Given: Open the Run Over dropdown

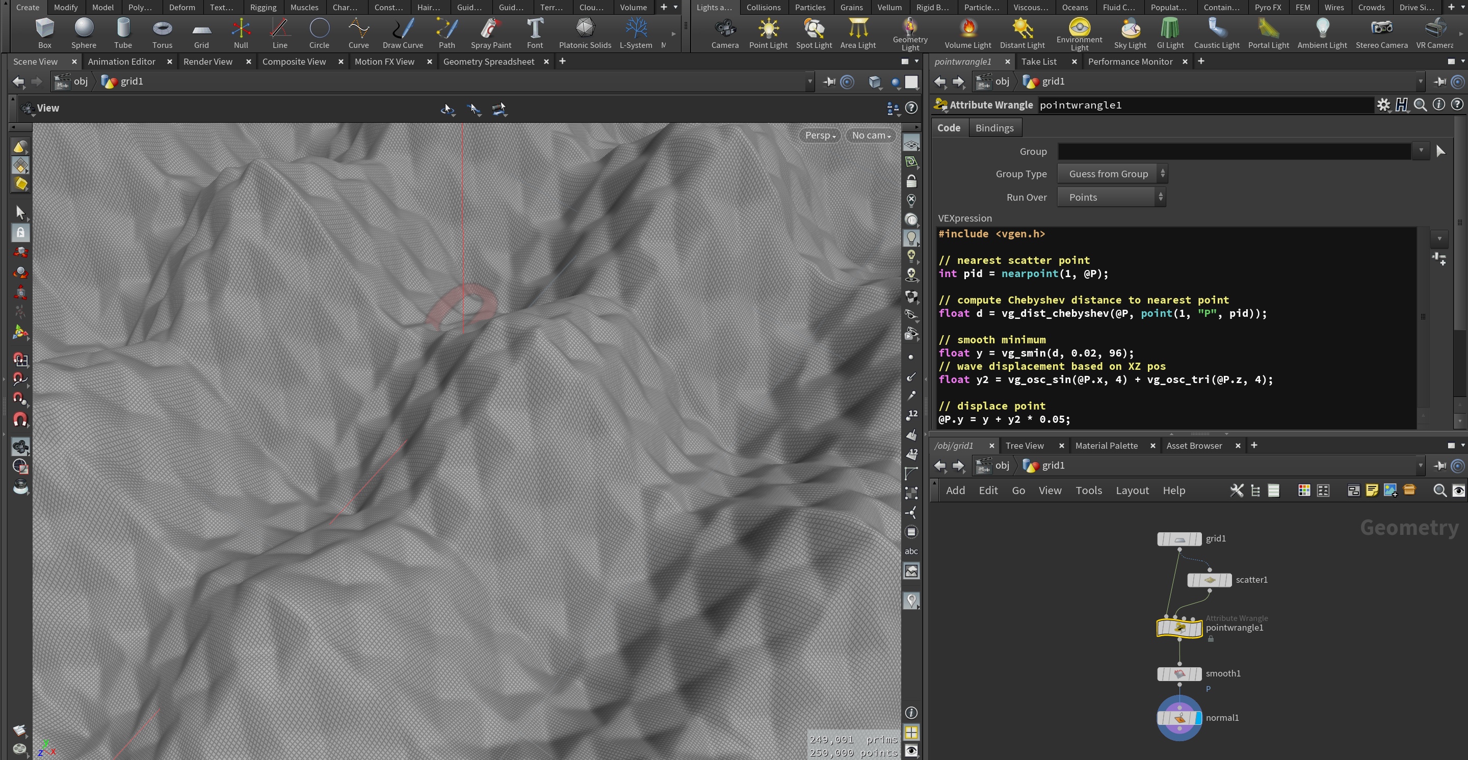Looking at the screenshot, I should (1111, 197).
